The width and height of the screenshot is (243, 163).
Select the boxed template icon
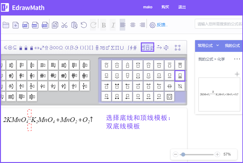(169, 97)
